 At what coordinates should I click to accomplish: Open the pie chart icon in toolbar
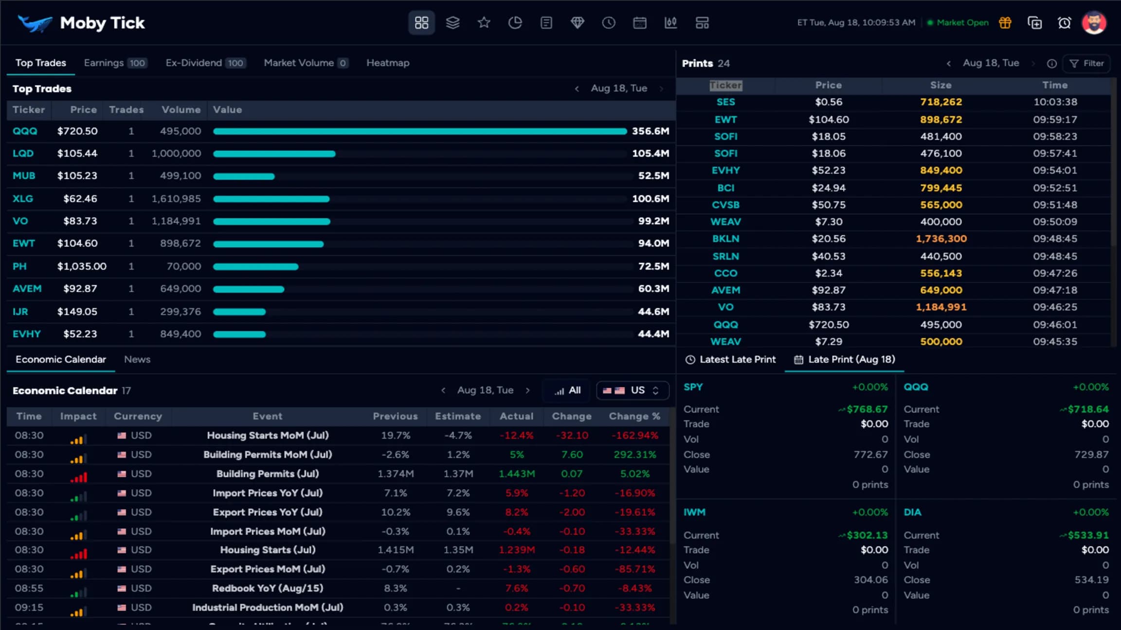(x=515, y=23)
